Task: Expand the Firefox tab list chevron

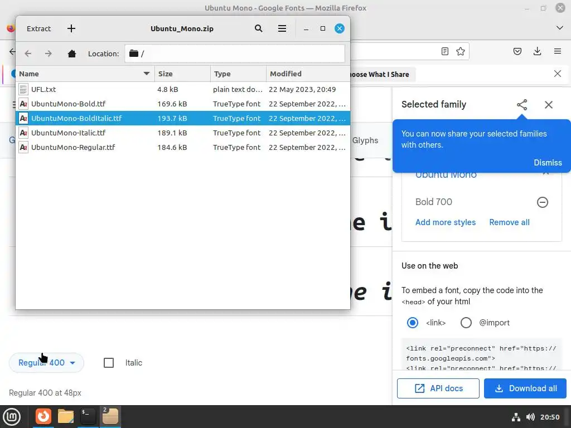Action: 560,28
